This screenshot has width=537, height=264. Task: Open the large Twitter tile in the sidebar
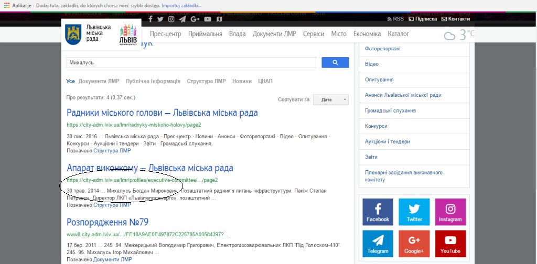tap(414, 212)
